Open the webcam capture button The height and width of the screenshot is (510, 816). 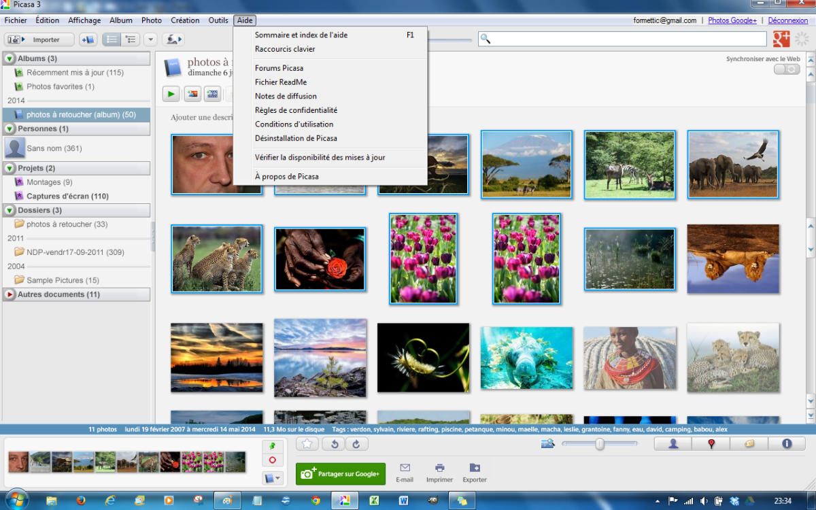tap(173, 39)
